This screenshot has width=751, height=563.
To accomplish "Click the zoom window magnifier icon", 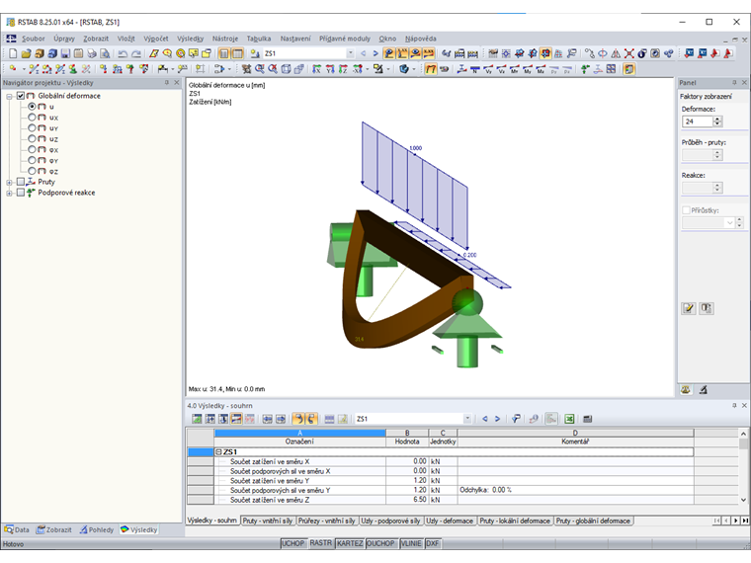I will coord(260,69).
